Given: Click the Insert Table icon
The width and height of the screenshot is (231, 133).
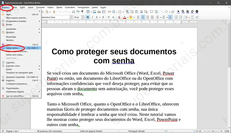Looking at the screenshot, I should click(88, 12).
